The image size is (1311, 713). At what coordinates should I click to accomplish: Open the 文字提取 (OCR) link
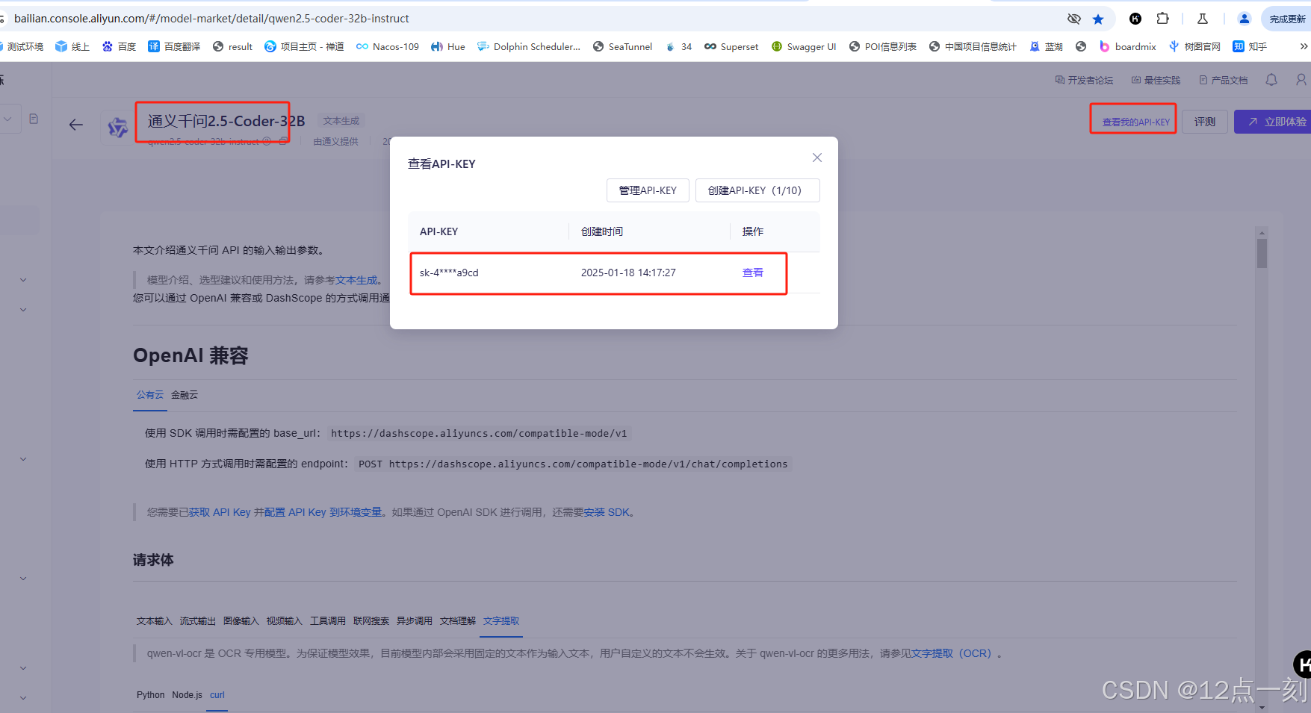[951, 653]
